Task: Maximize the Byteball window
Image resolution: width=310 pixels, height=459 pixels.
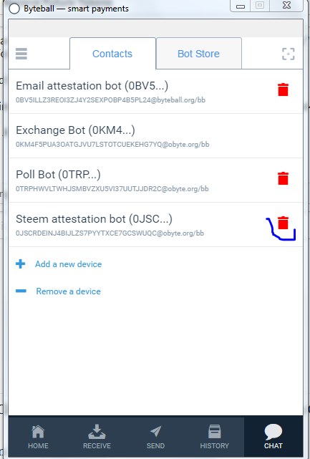Action: click(x=260, y=5)
